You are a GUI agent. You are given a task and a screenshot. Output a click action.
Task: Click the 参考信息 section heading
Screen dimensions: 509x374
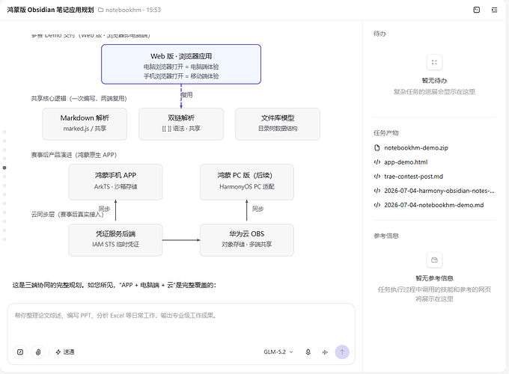(x=386, y=236)
